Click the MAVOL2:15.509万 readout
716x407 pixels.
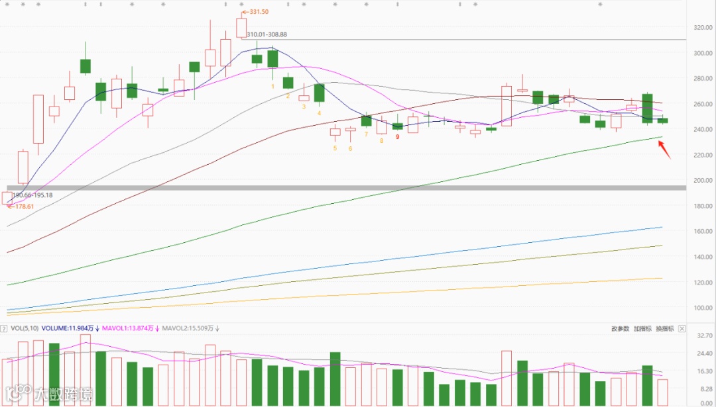(188, 328)
